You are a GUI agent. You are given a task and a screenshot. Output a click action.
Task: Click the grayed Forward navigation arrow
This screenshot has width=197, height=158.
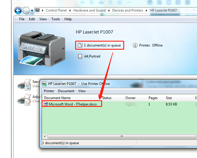coord(26,10)
